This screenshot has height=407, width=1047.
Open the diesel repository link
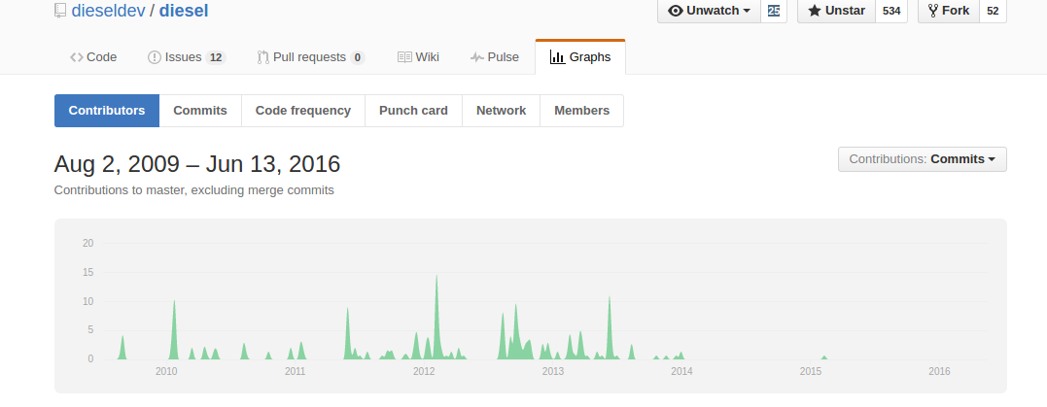(184, 11)
